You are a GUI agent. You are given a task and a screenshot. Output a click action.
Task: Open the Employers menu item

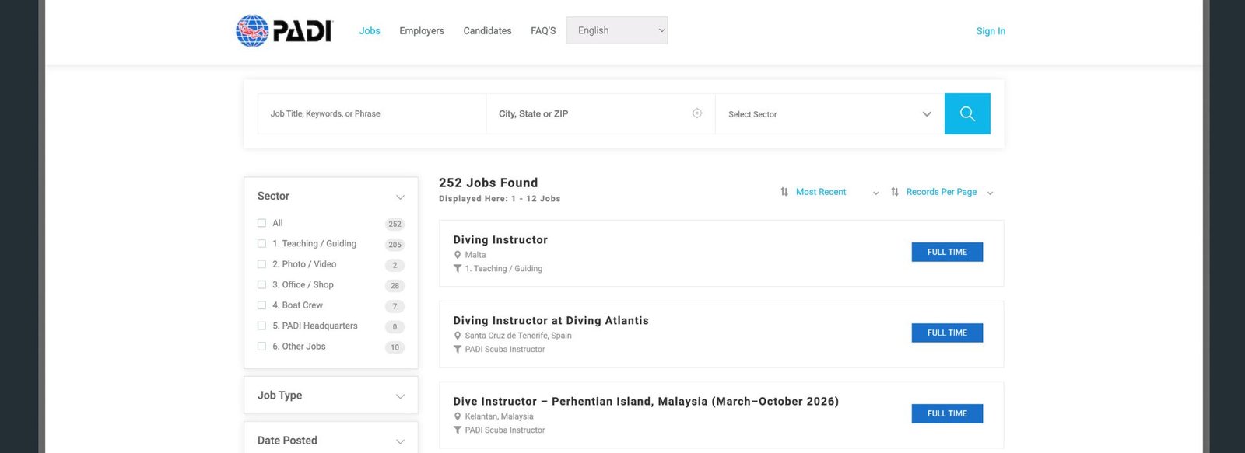point(422,31)
